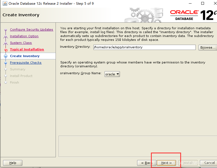Click the Inventory Directory label
Viewport: 217px width, 168px height.
click(x=75, y=47)
